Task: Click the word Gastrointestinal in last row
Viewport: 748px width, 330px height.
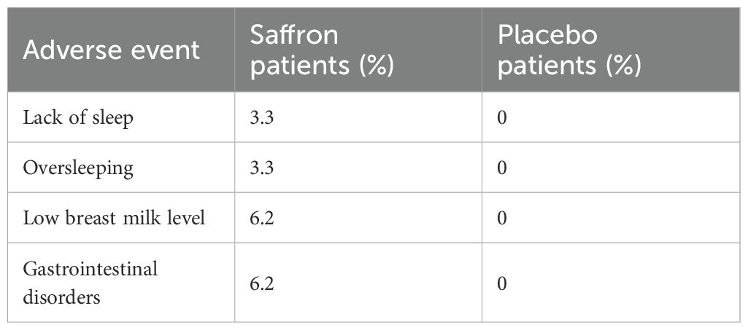Action: pyautogui.click(x=90, y=269)
